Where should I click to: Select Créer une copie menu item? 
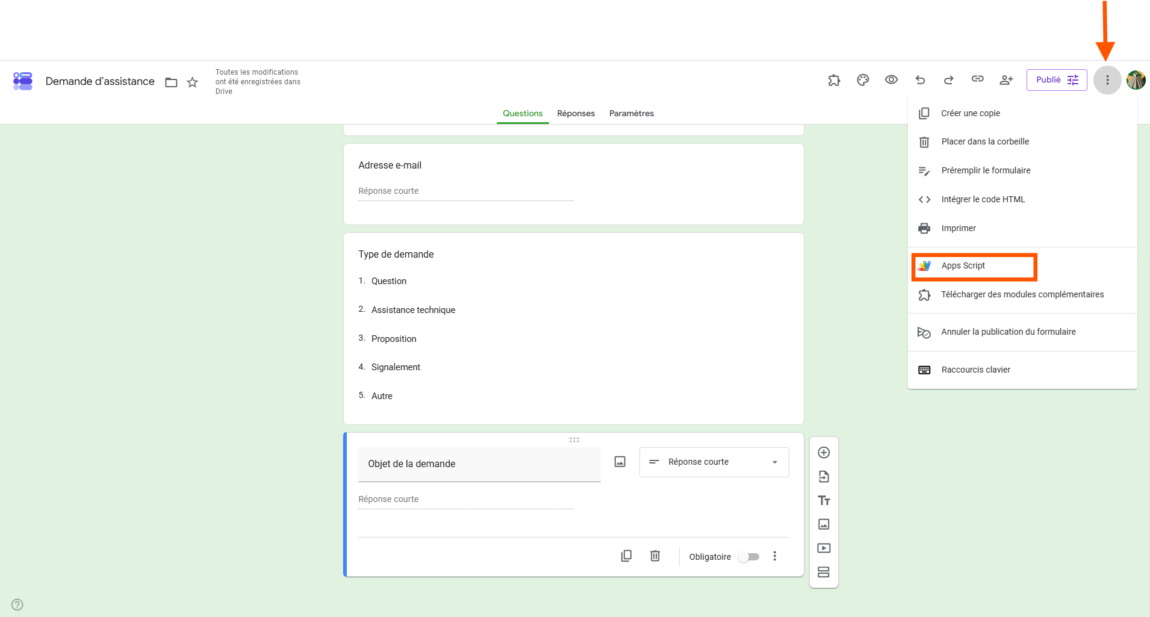tap(1022, 113)
